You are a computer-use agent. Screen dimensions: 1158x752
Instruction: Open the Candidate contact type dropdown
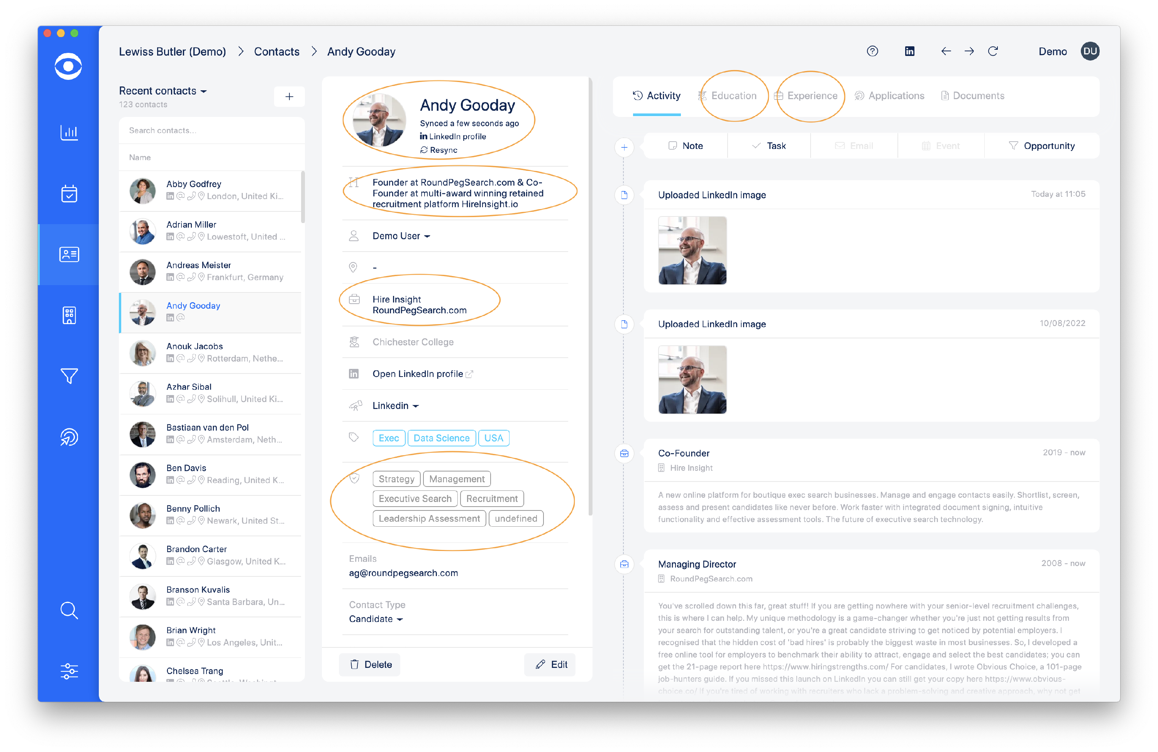(x=376, y=619)
